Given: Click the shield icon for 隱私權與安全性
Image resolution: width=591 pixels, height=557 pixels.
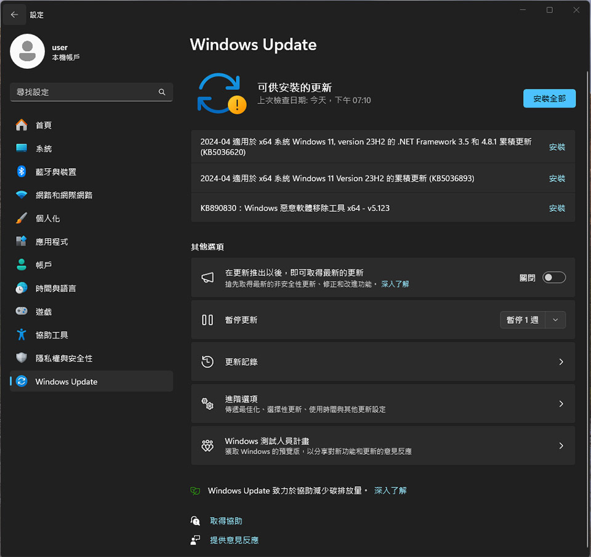Looking at the screenshot, I should 22,358.
